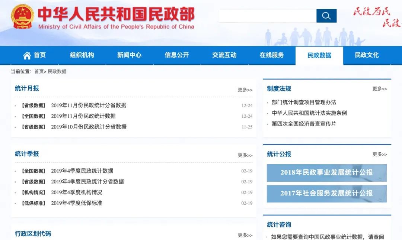Open the 组织机构 menu
This screenshot has height=240, width=402.
click(82, 55)
